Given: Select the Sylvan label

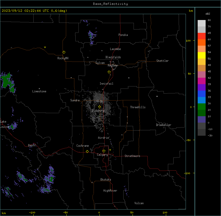Looking at the screenshot, I should [x=100, y=63].
